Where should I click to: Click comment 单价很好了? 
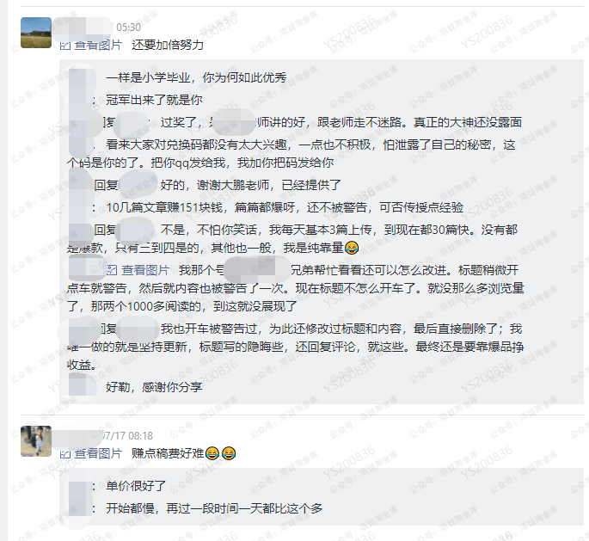tap(136, 486)
